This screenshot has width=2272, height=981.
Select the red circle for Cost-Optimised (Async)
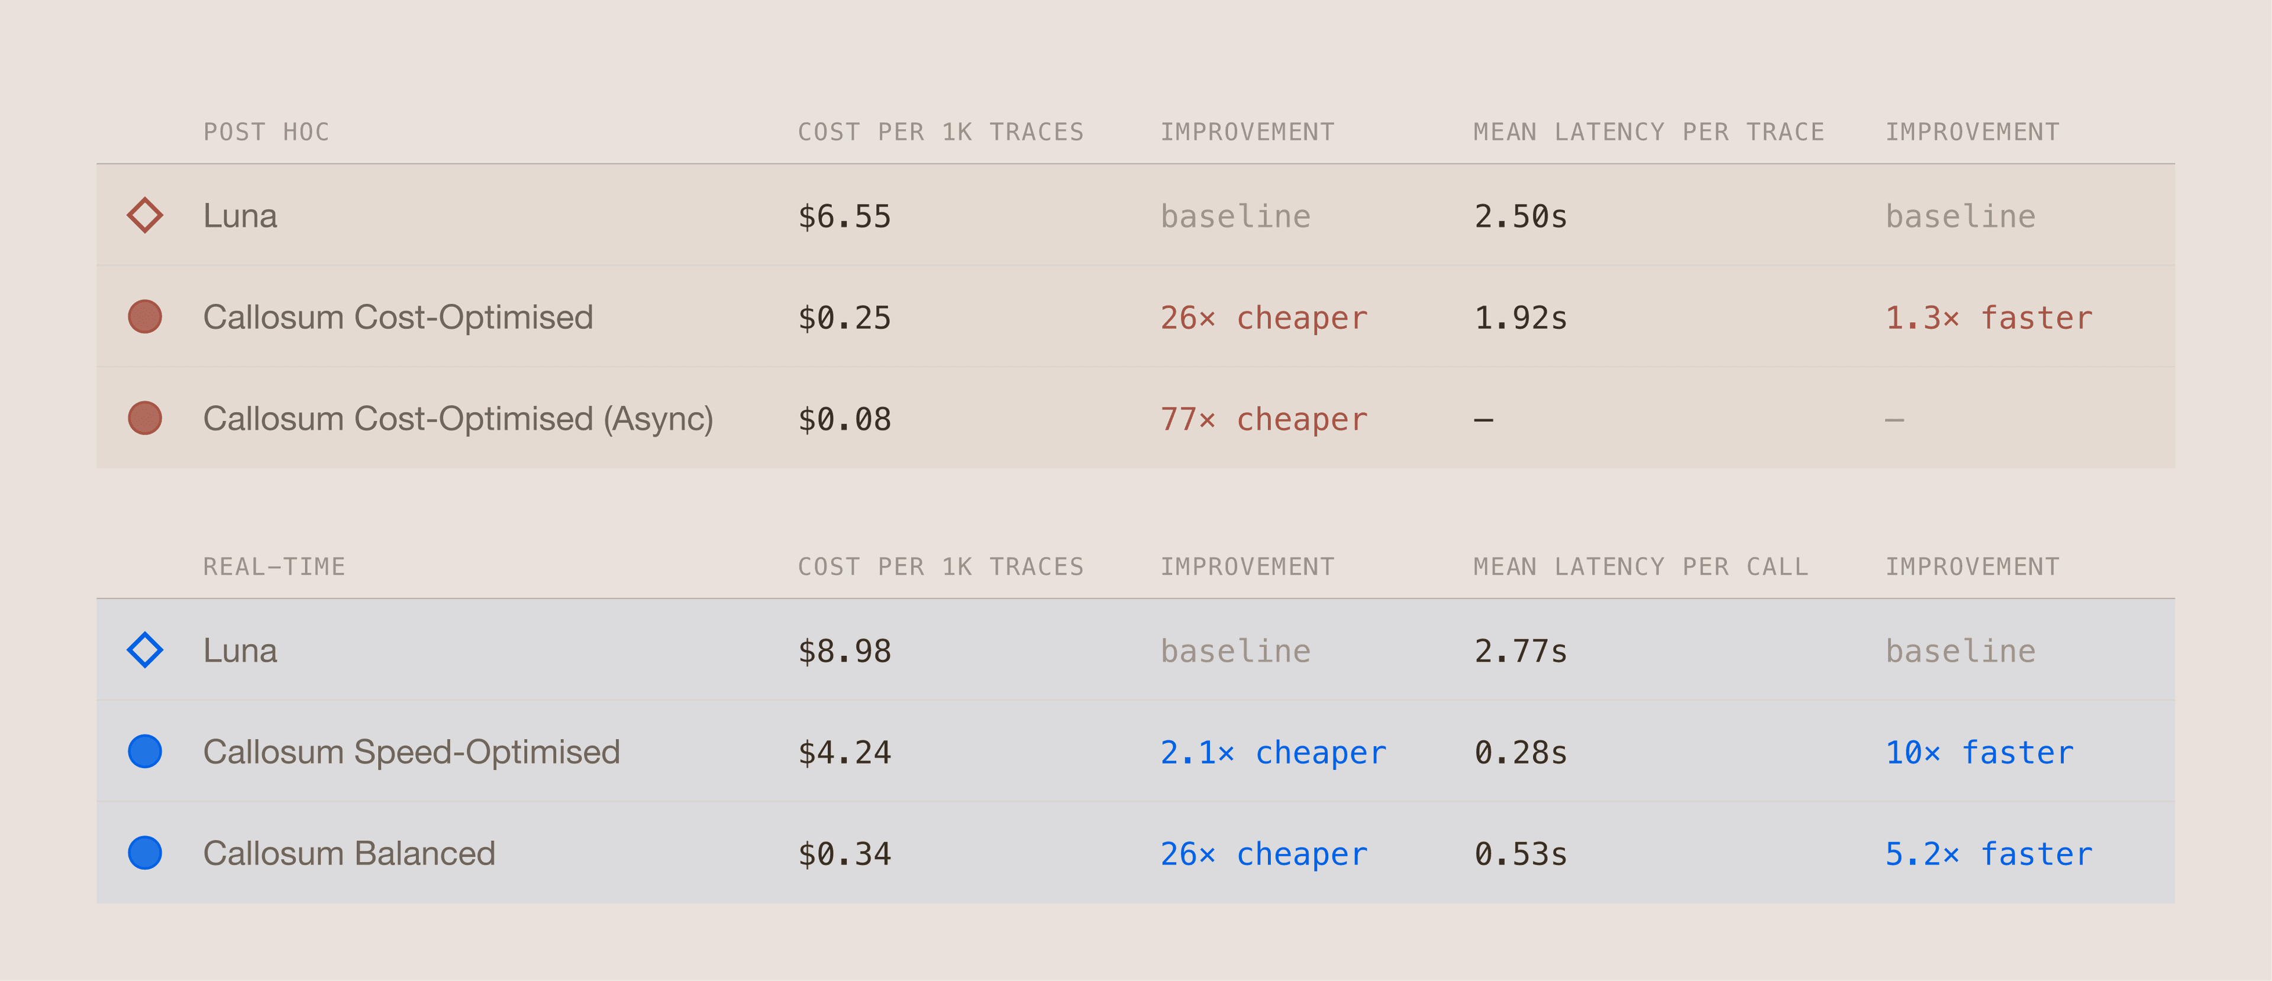(x=144, y=418)
